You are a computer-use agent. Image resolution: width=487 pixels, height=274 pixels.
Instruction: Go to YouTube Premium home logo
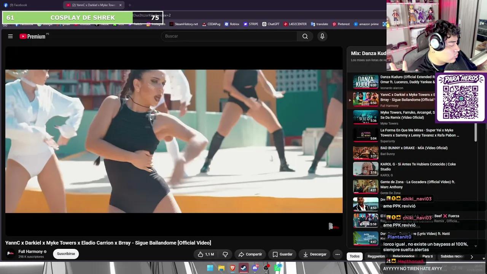[x=33, y=36]
